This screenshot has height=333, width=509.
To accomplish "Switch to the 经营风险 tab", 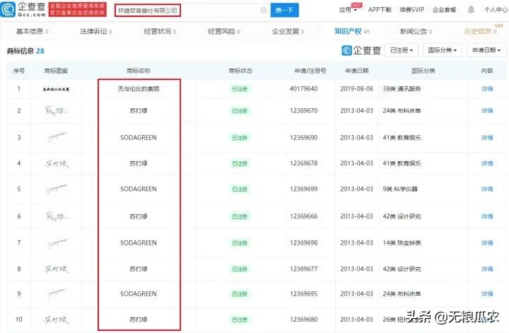I will point(224,31).
